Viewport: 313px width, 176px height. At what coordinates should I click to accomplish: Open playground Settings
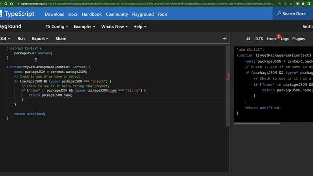tap(308, 27)
